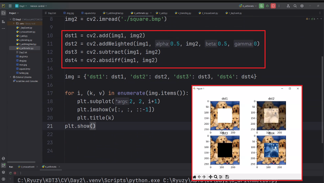Open the Project view dropdown
Viewport: 324px width, 183px height.
[14, 13]
